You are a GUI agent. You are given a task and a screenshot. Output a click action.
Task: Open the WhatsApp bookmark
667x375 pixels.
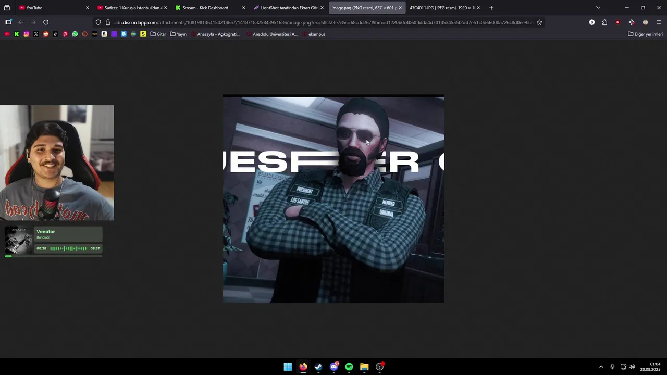[75, 34]
